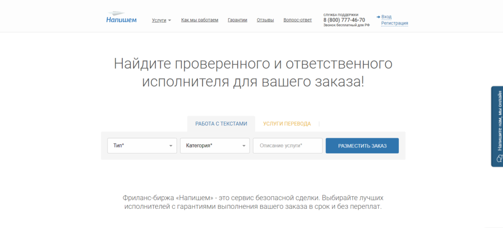
Task: Open the Вопрос-ответ page
Action: coord(297,20)
